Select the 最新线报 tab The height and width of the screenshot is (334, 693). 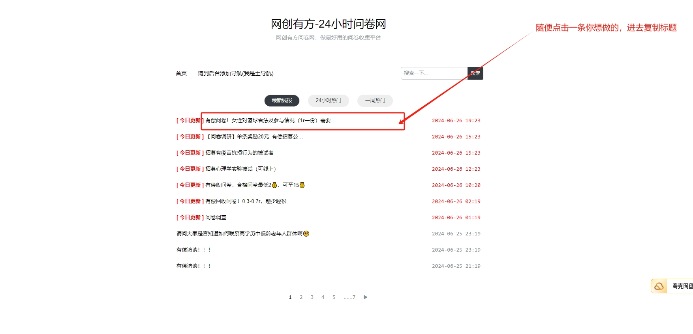point(282,101)
